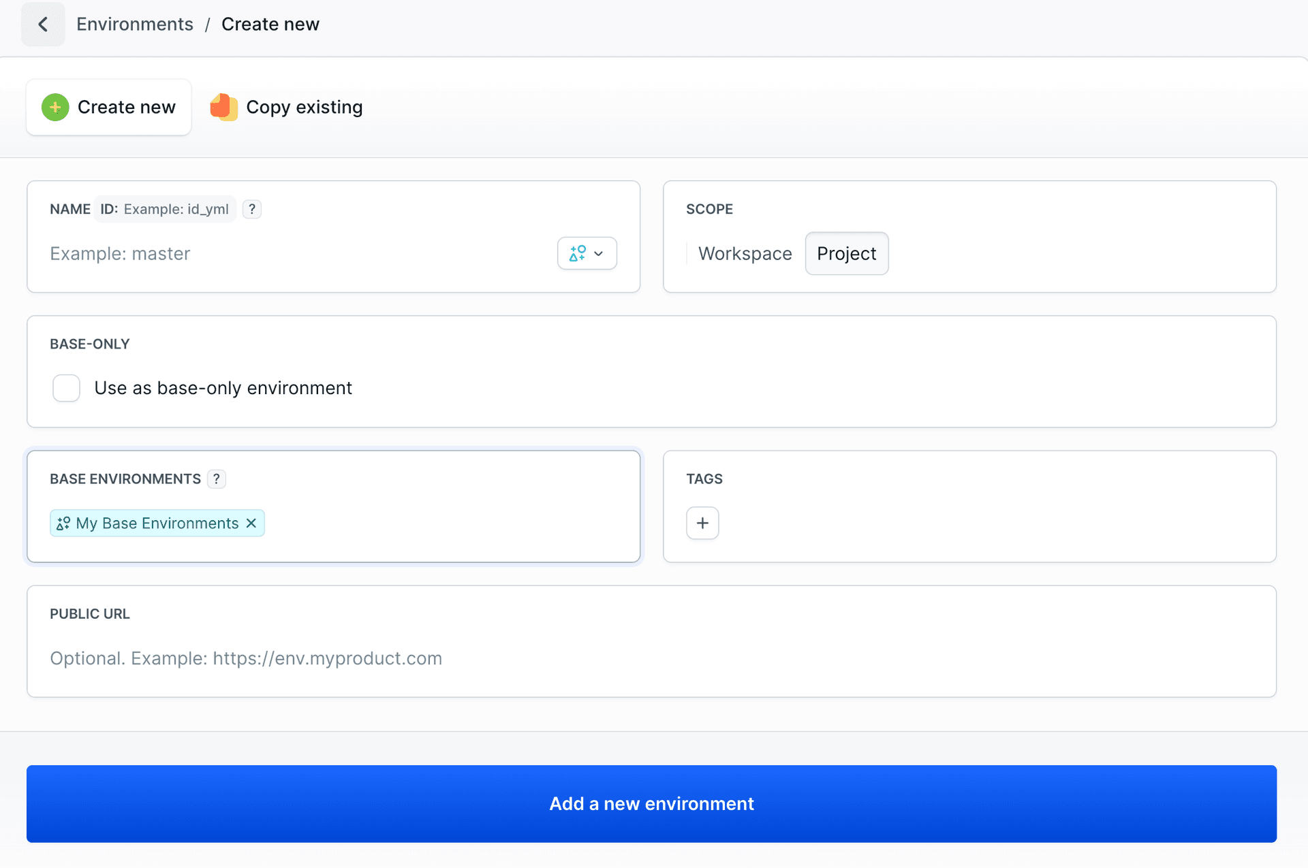The image size is (1308, 868).
Task: Click the shapes icon on My Base Environments chip
Action: 63,524
